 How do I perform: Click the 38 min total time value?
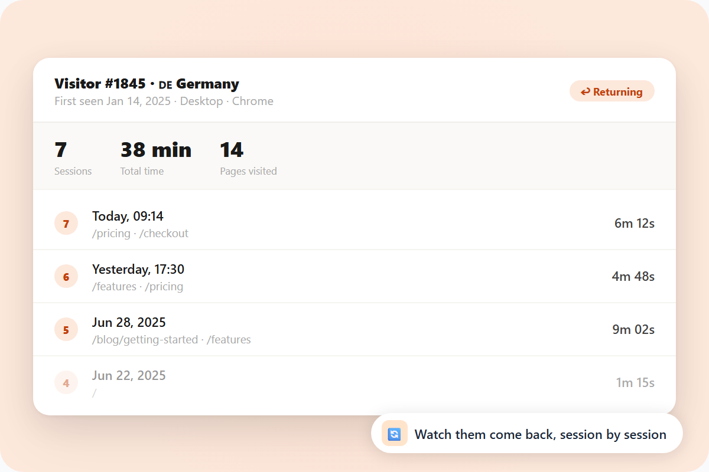point(156,150)
